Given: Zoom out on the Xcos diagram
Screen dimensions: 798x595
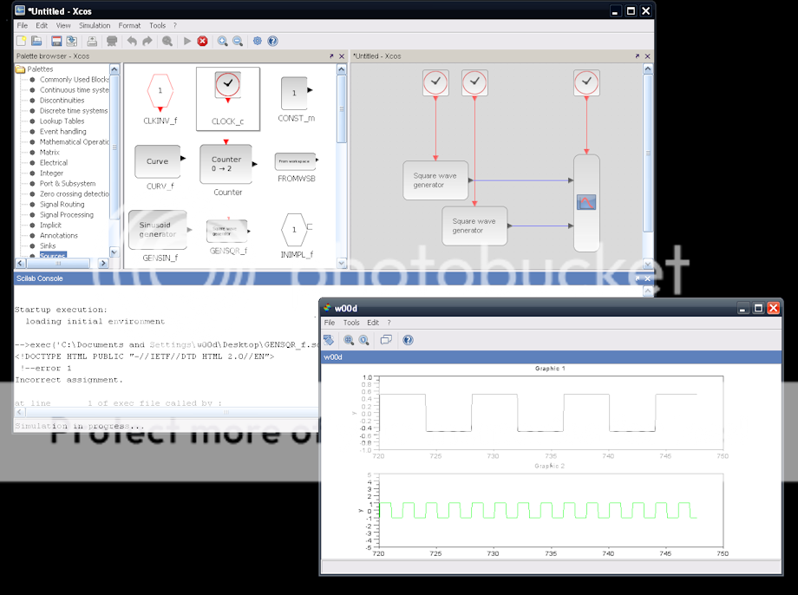Looking at the screenshot, I should tap(238, 42).
